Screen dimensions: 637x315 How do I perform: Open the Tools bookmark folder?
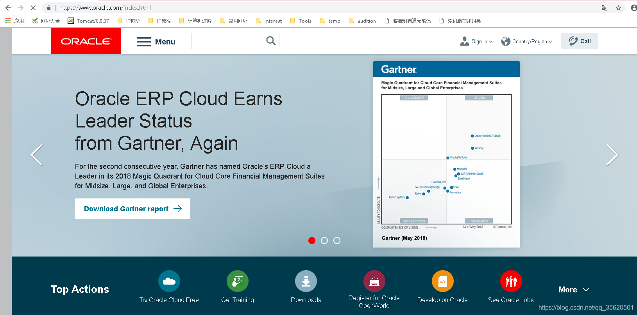301,21
